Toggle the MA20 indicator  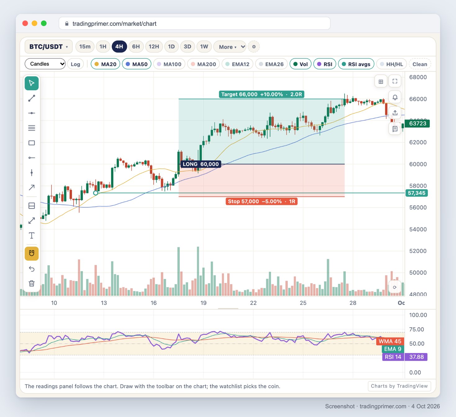[106, 64]
